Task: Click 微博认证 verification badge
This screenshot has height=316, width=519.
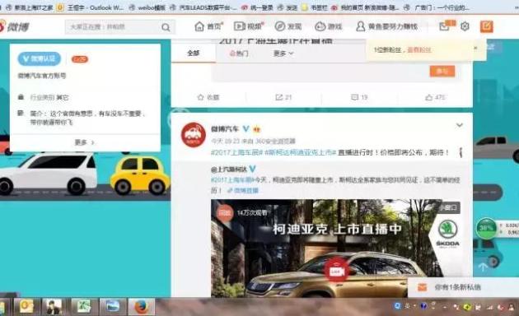Action: (40, 58)
